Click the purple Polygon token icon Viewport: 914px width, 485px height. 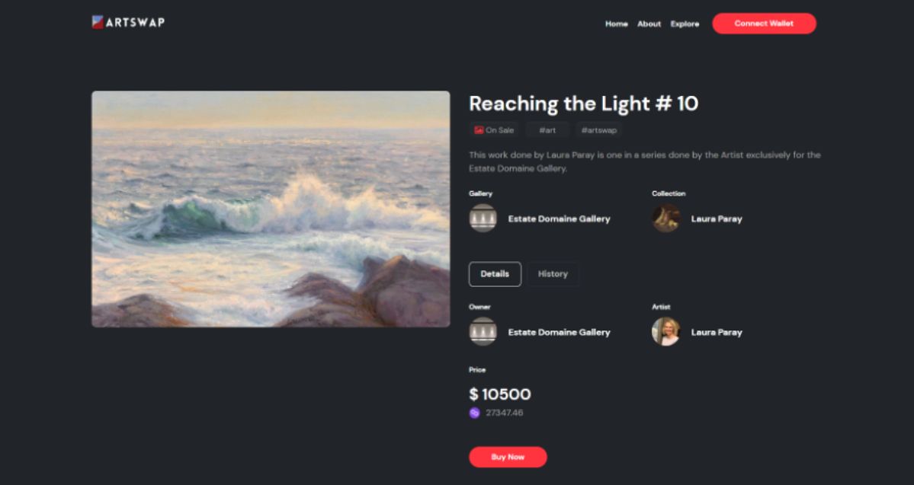[474, 413]
